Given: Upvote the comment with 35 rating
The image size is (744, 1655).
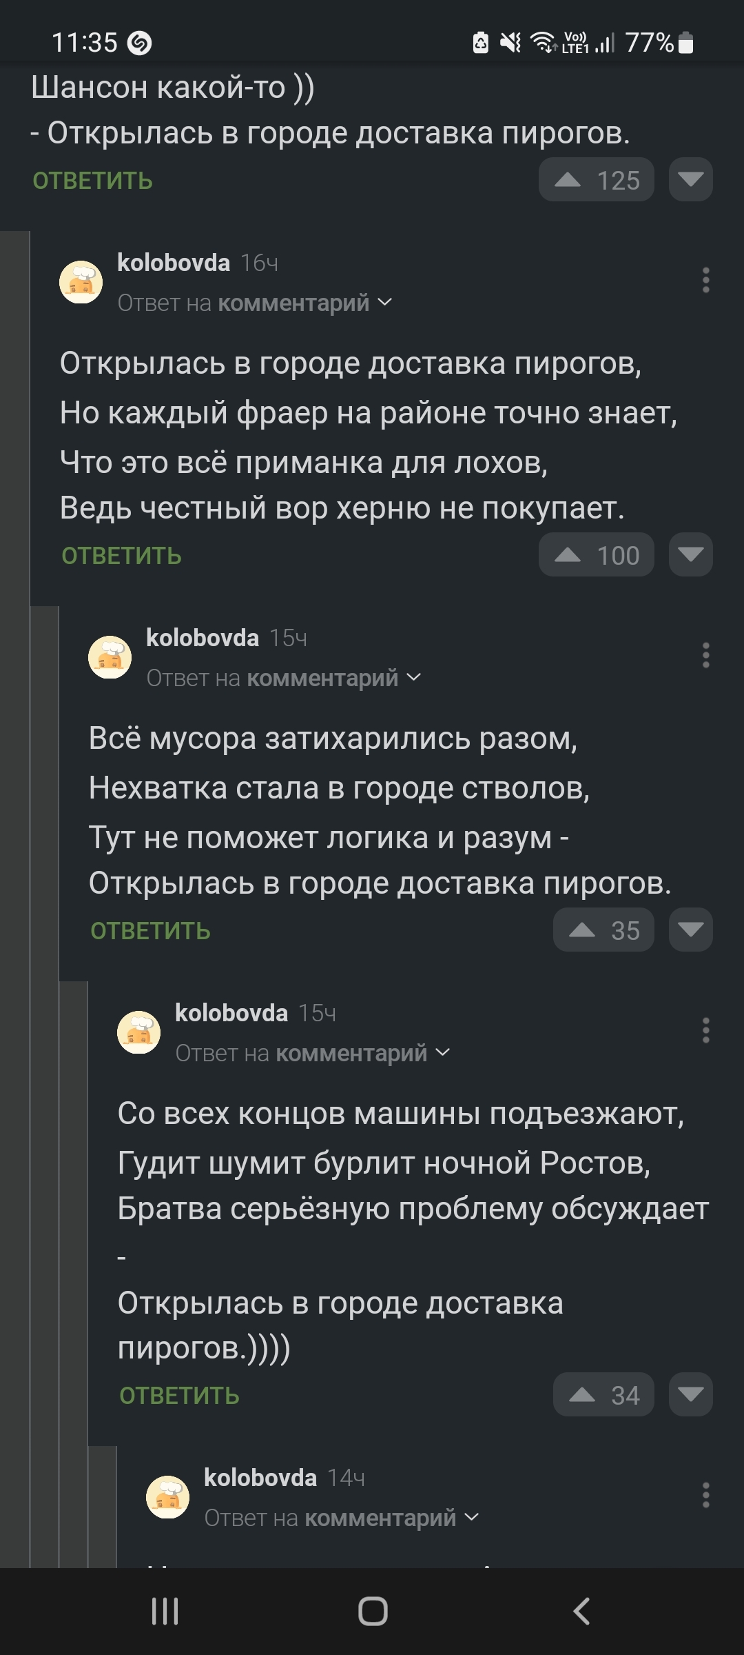Looking at the screenshot, I should point(583,930).
